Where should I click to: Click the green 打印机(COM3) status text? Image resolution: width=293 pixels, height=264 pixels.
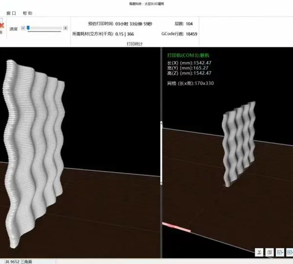click(x=188, y=55)
